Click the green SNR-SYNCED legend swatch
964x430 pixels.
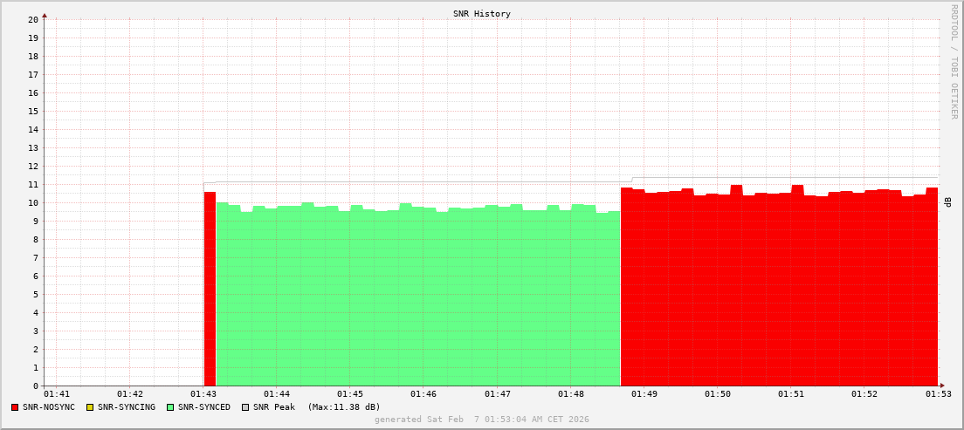170,407
